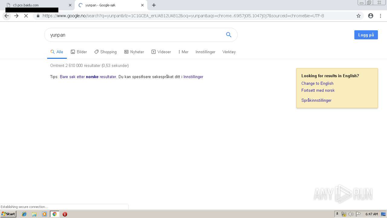Screen dimensions: 387x218
Task: Stop loading the page
Action: [26, 16]
